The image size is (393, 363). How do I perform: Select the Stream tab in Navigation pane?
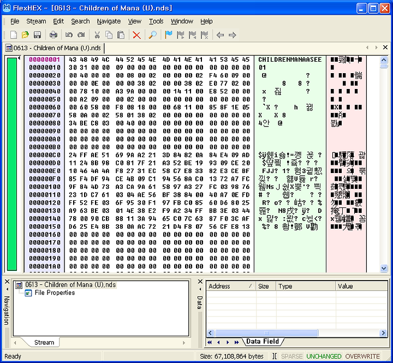(x=44, y=342)
